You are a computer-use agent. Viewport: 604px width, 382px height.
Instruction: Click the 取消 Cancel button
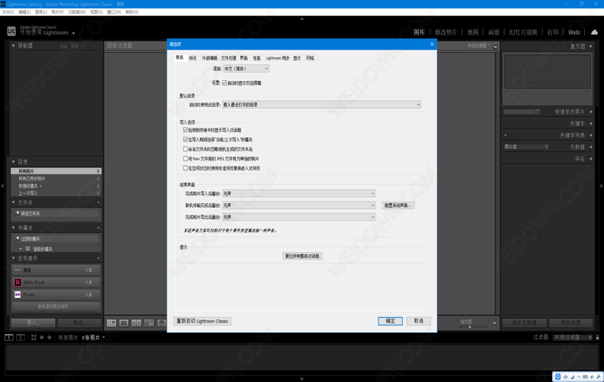pyautogui.click(x=418, y=321)
